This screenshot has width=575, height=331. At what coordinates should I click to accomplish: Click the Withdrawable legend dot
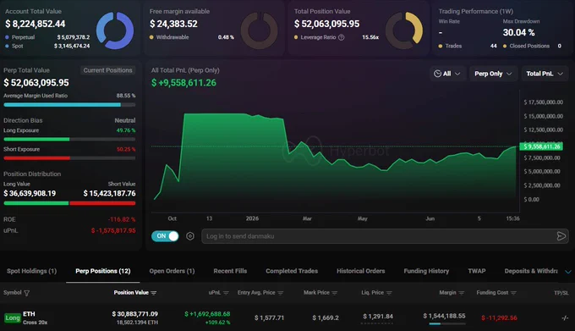(x=151, y=37)
